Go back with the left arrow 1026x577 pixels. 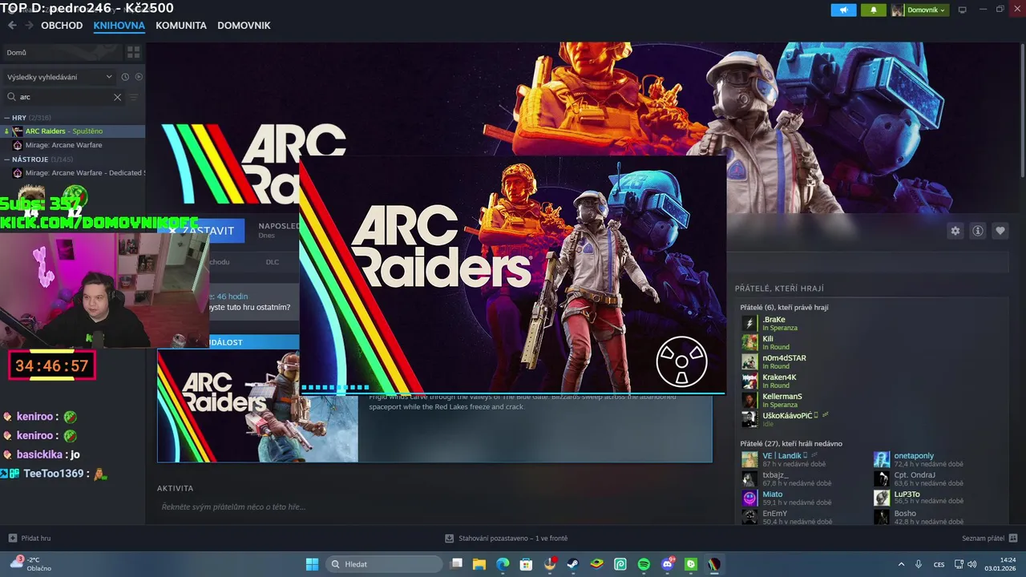(12, 26)
